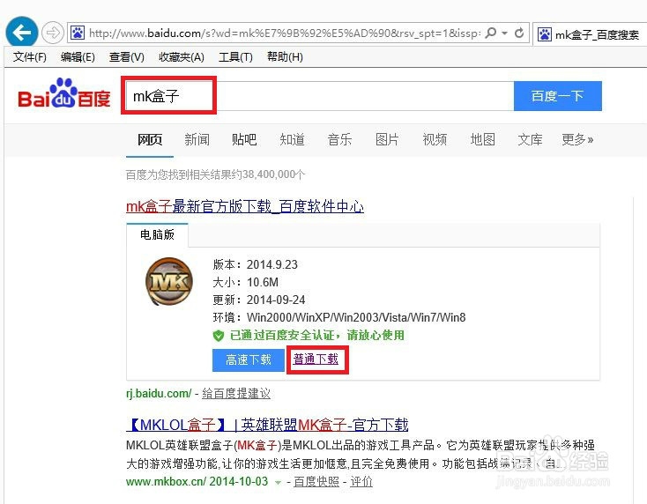647x504 pixels.
Task: Open the 百度快照 cached link
Action: [316, 481]
